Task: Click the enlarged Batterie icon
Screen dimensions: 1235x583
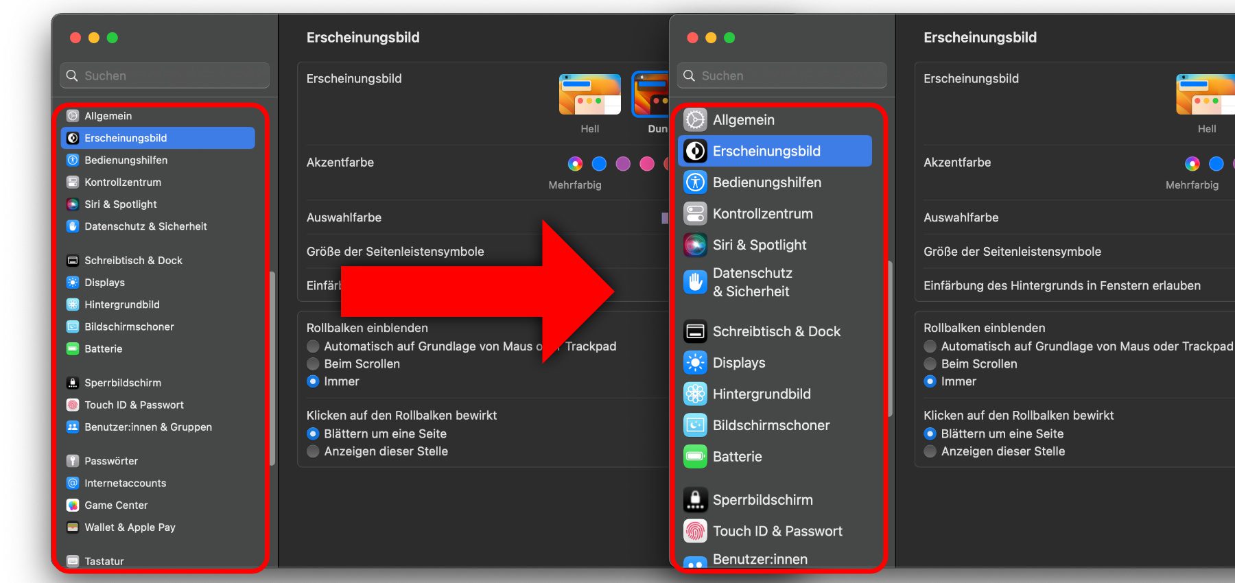Action: pyautogui.click(x=695, y=457)
